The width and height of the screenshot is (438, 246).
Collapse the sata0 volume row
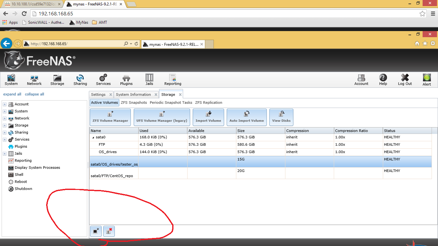click(94, 137)
